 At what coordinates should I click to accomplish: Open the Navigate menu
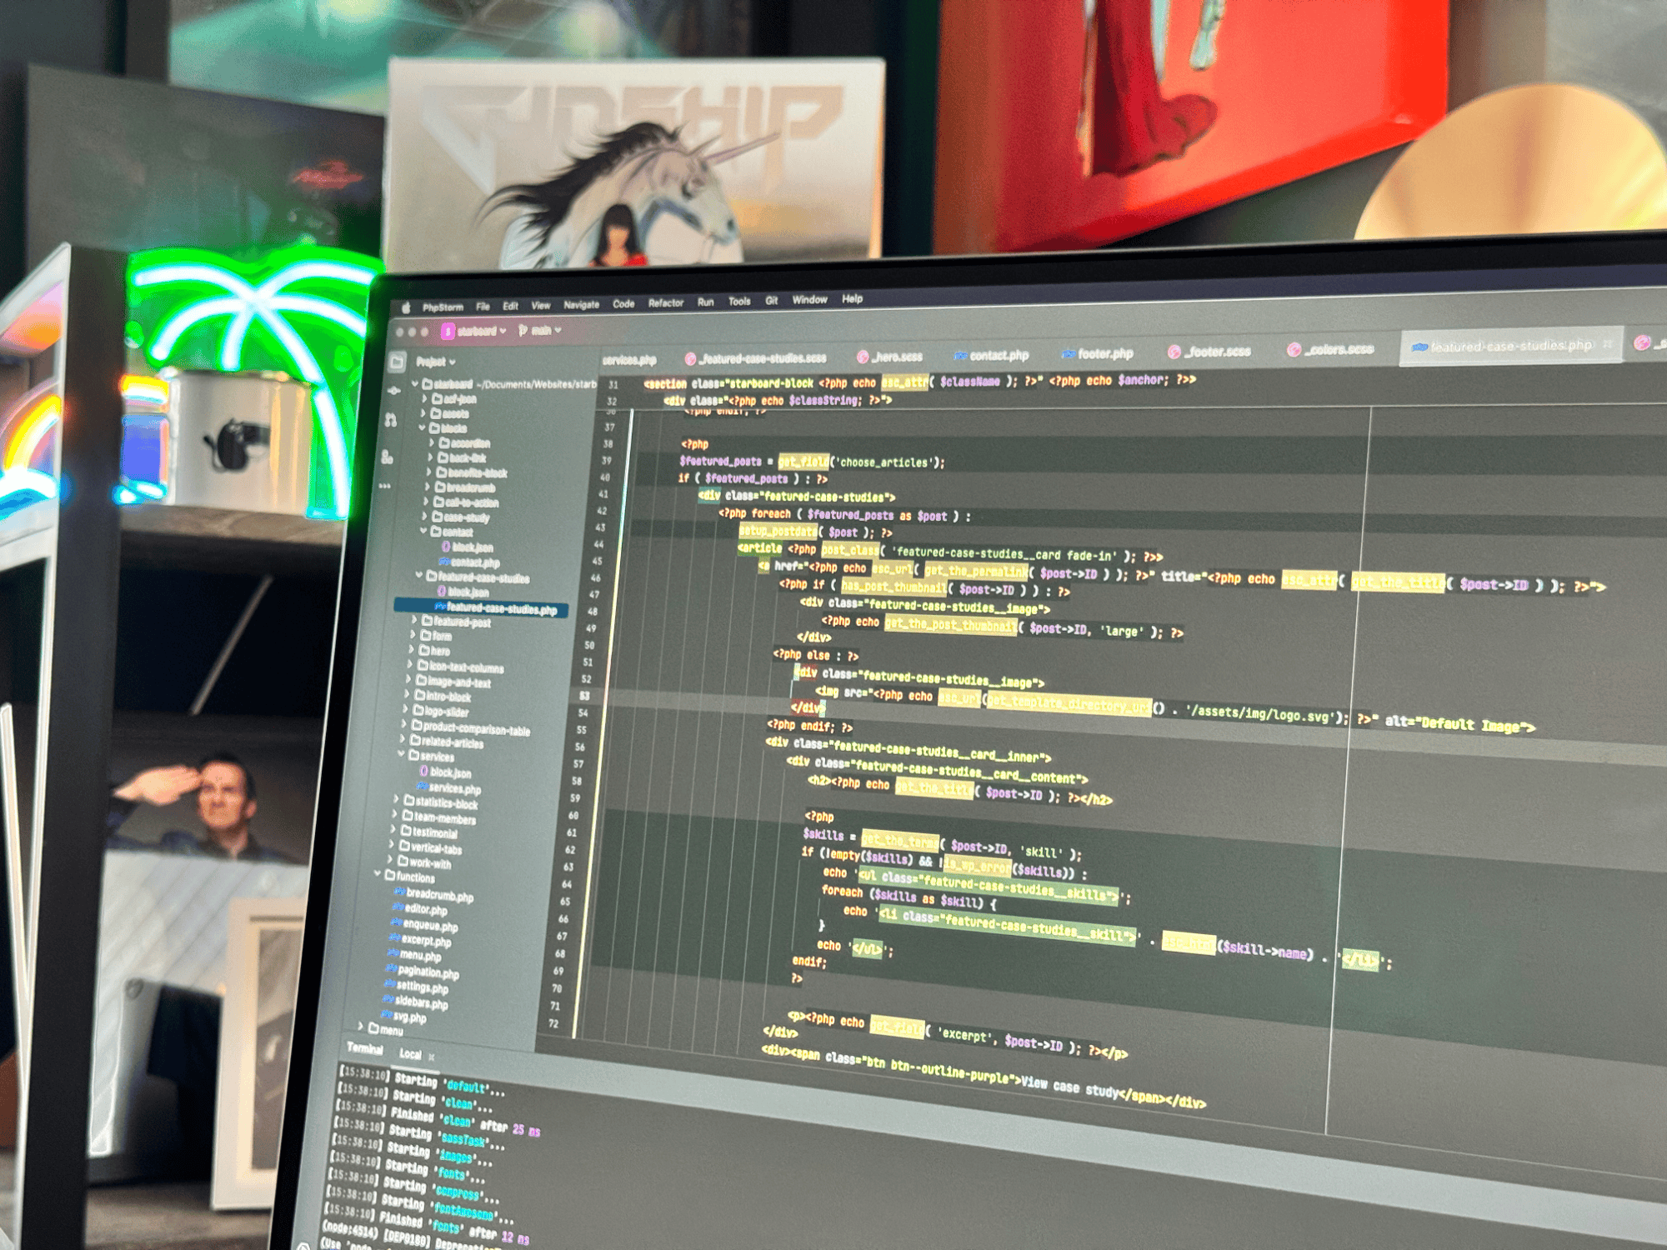[582, 305]
